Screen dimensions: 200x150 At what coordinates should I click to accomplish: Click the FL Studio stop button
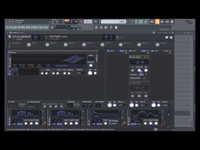coord(76,22)
